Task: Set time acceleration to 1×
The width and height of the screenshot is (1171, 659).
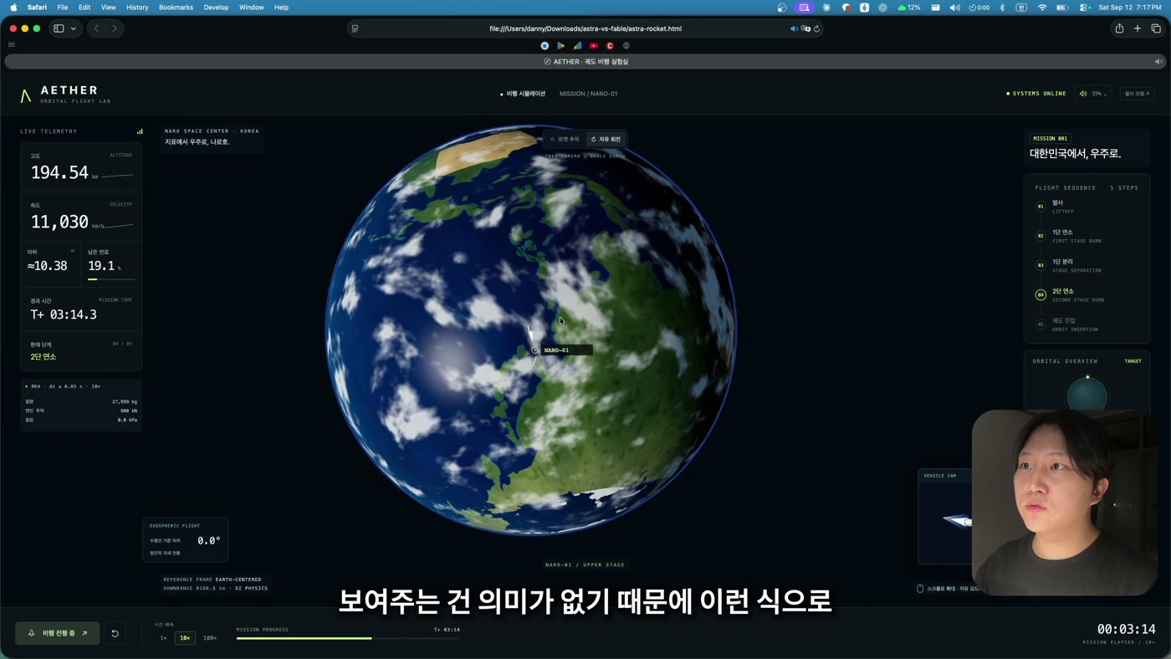Action: (163, 638)
